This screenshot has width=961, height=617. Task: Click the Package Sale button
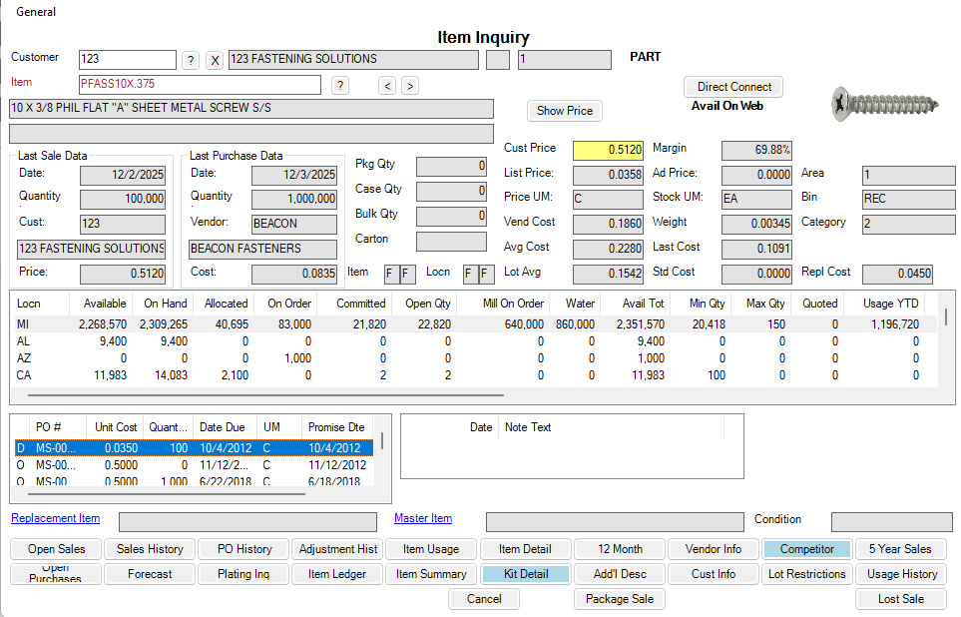[x=620, y=599]
